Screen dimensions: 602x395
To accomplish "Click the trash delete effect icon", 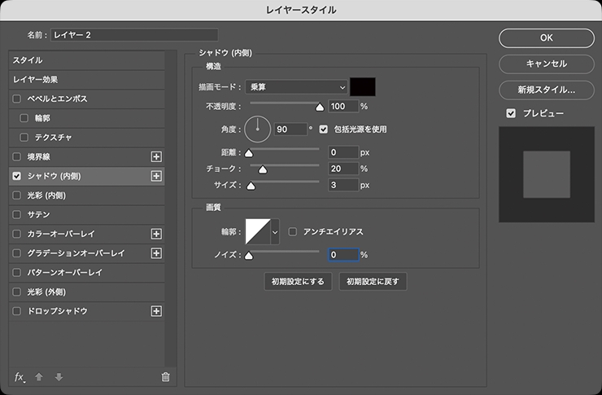I will coord(166,376).
